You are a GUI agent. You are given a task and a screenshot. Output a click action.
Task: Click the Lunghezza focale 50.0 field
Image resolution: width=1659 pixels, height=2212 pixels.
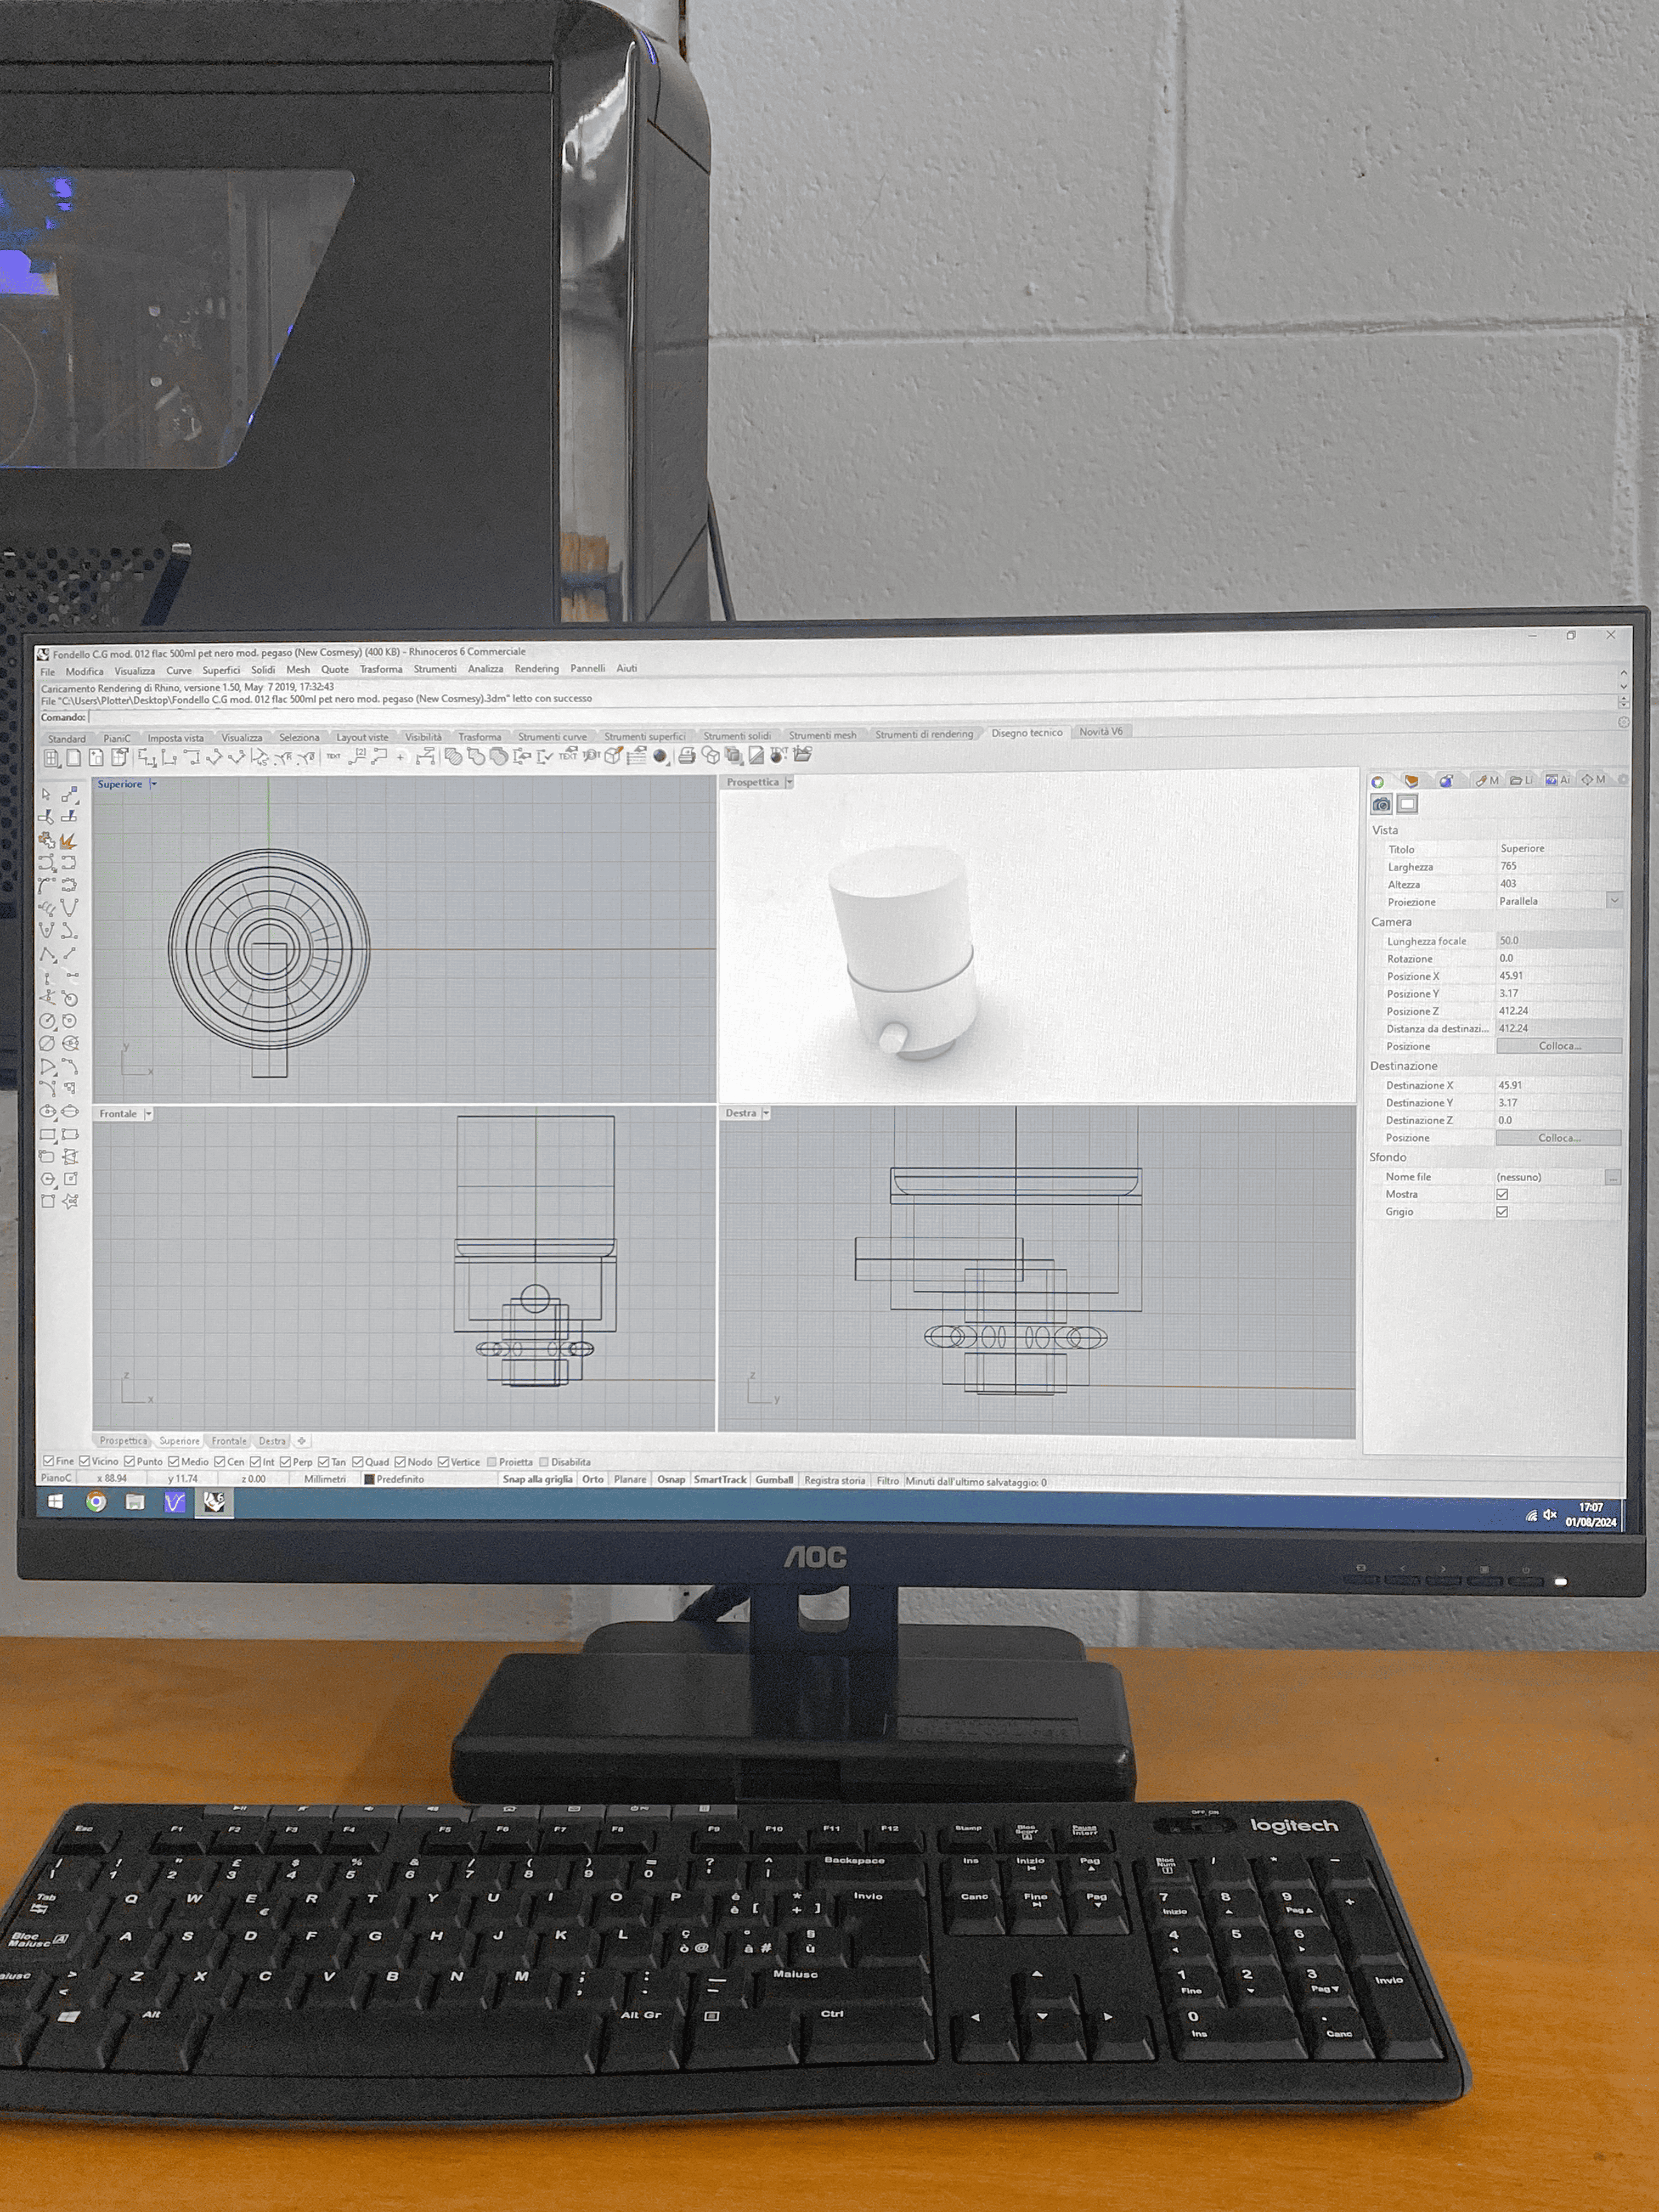[x=1559, y=941]
